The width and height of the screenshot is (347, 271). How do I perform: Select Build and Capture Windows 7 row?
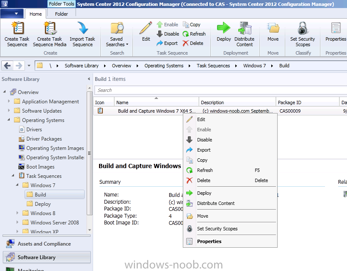[220, 111]
